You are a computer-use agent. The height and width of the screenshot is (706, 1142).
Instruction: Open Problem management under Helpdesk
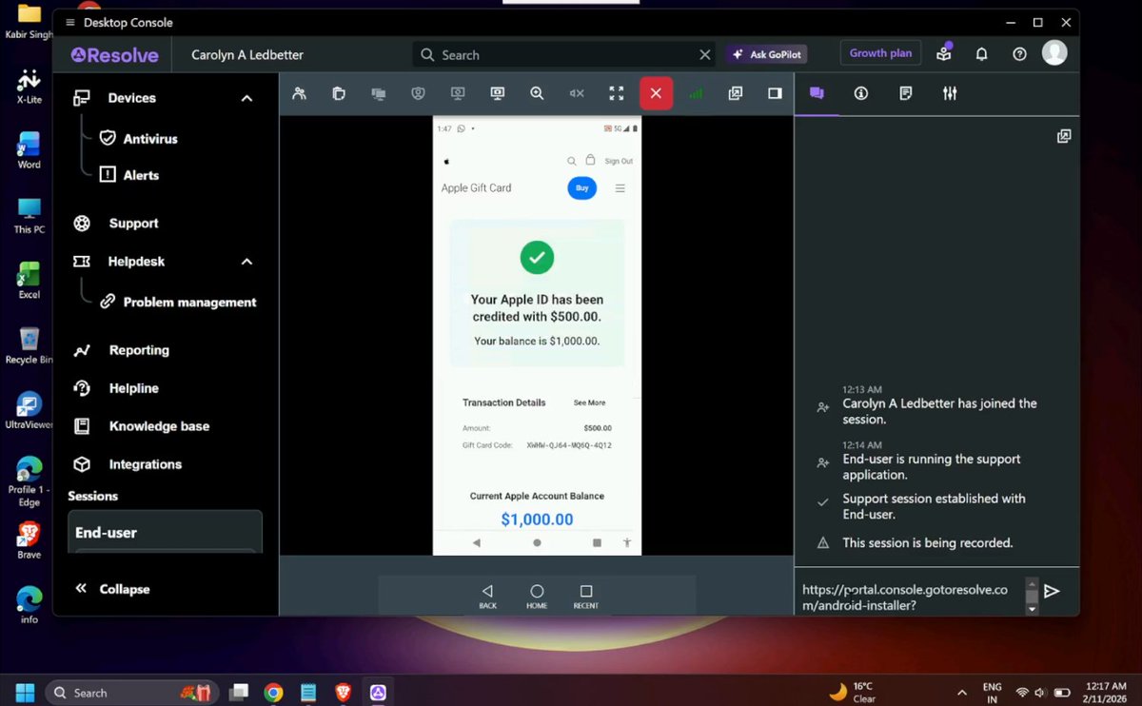(178, 302)
